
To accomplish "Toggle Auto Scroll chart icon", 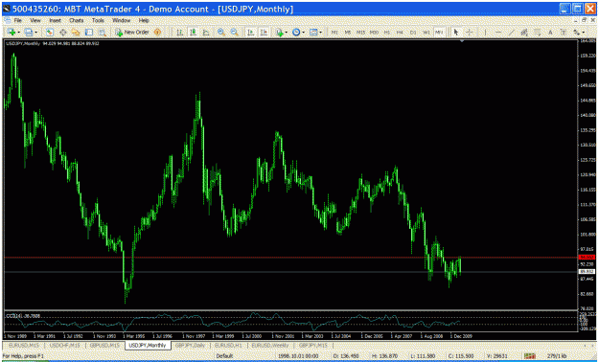I will pyautogui.click(x=250, y=33).
